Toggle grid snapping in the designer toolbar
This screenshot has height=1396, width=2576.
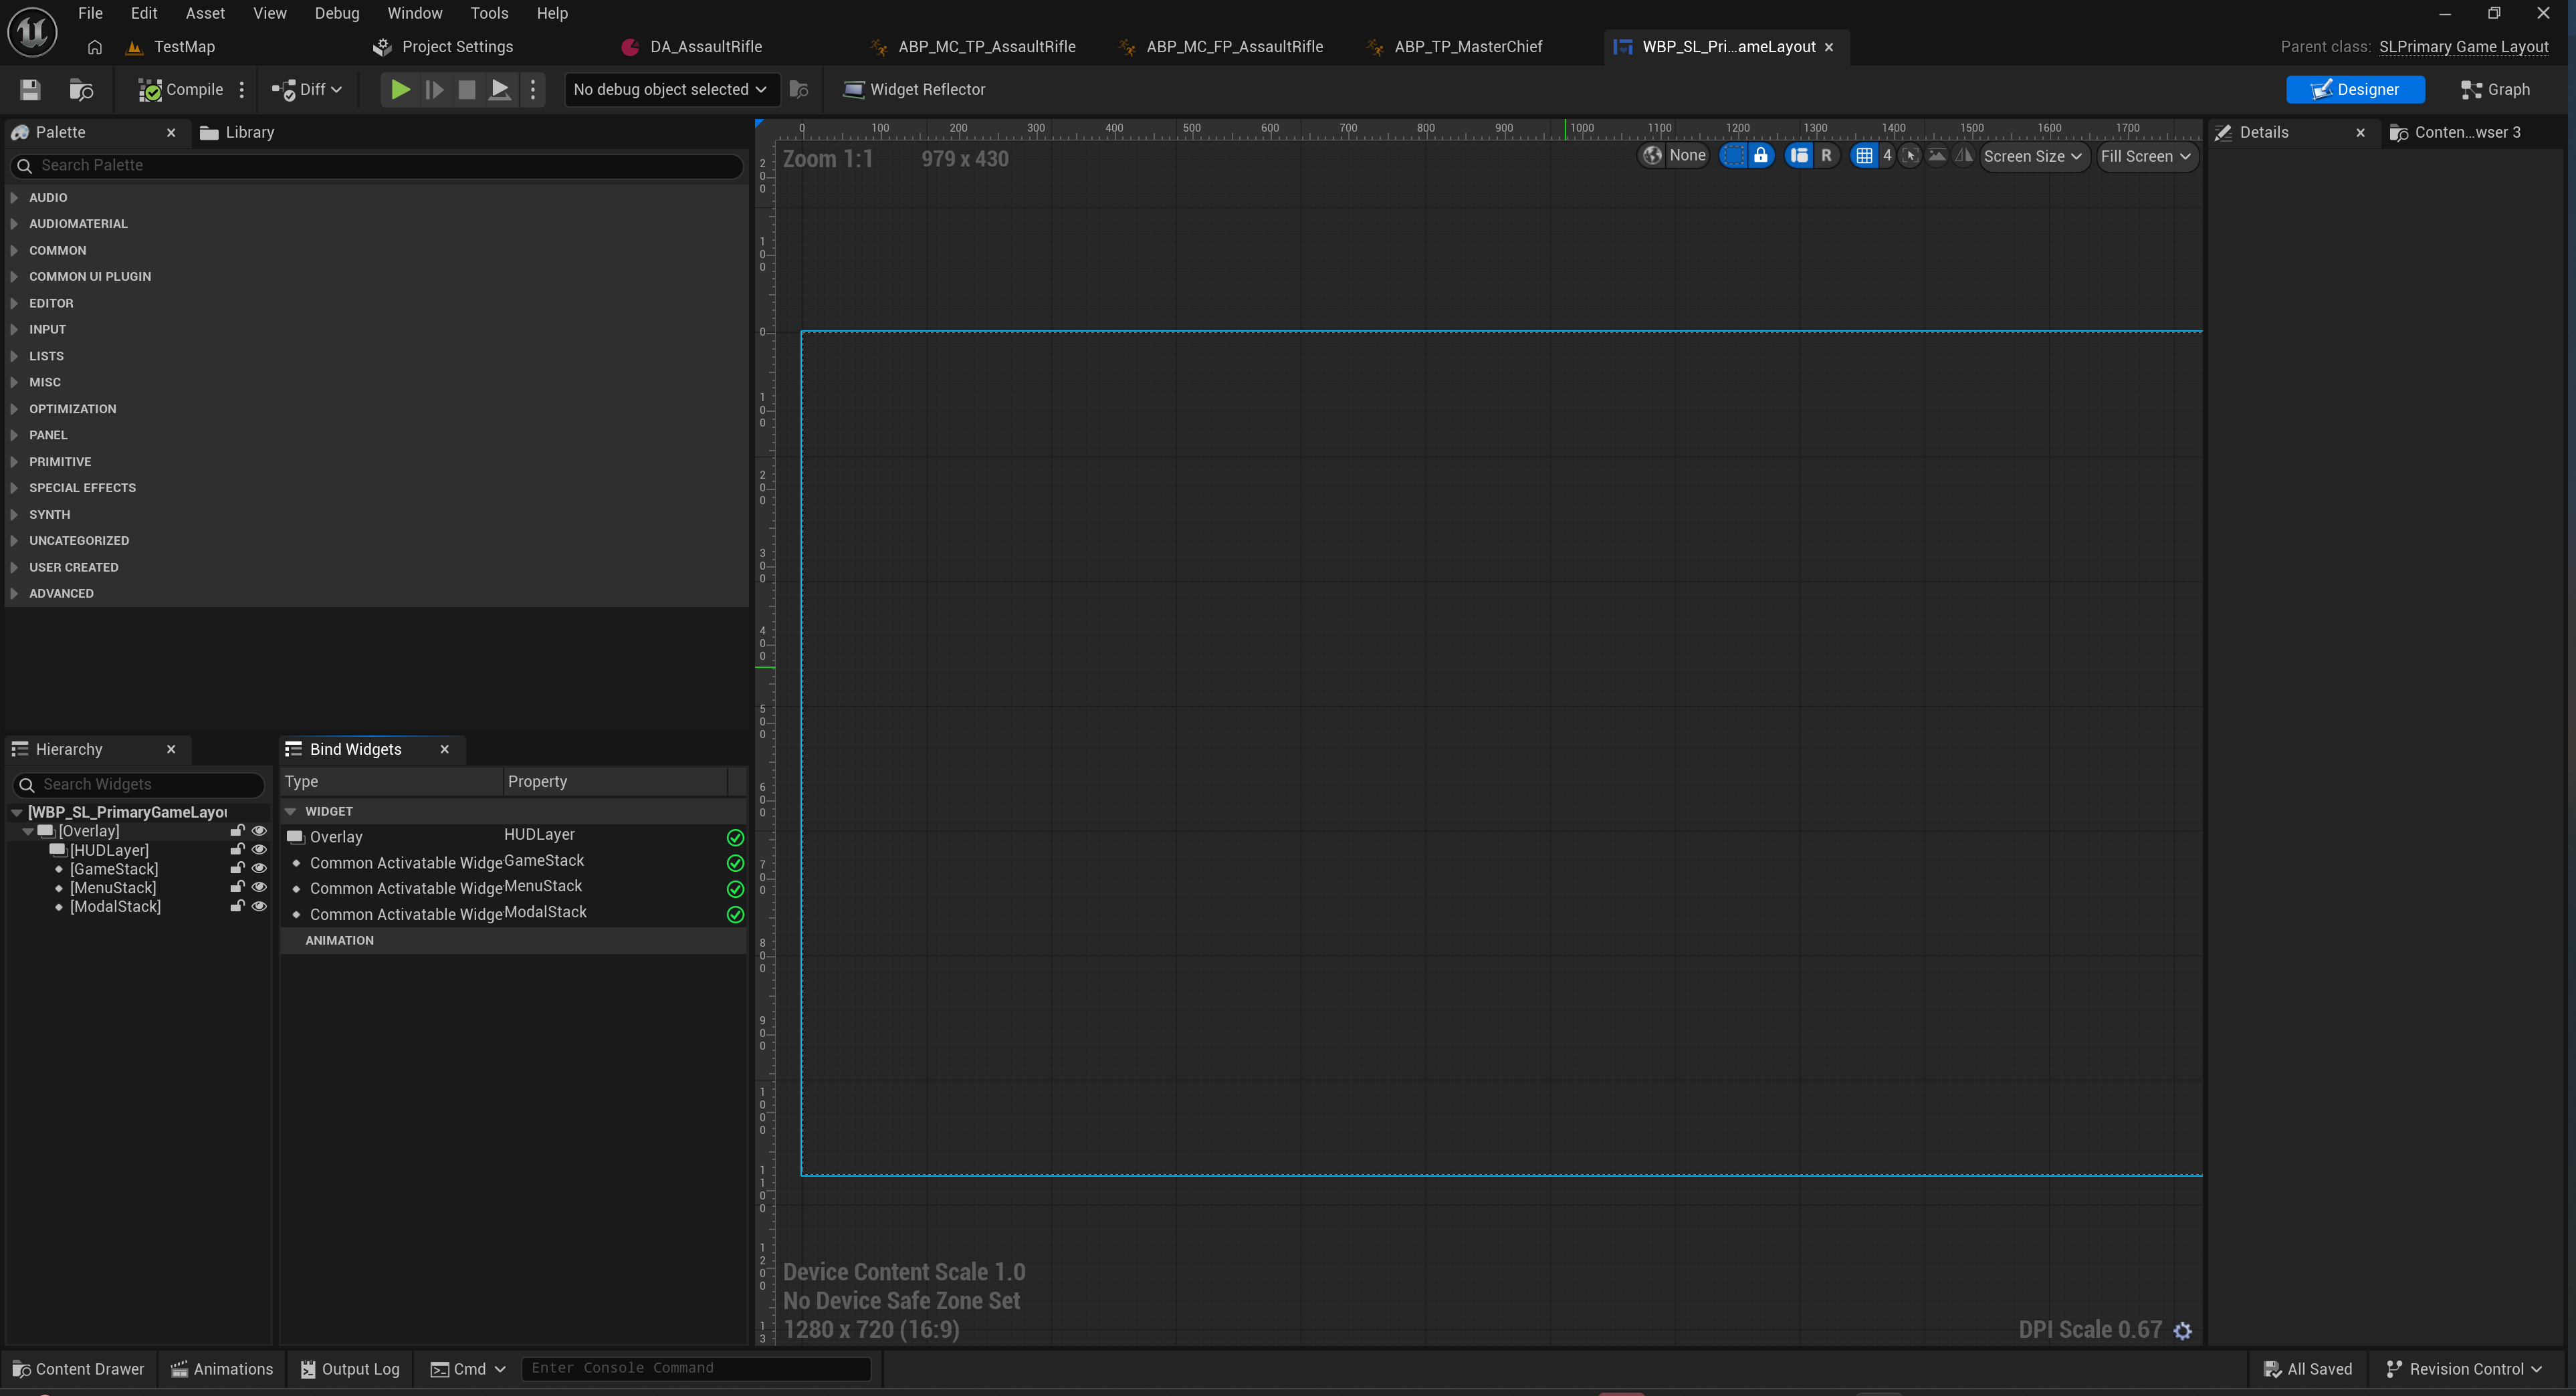tap(1864, 156)
